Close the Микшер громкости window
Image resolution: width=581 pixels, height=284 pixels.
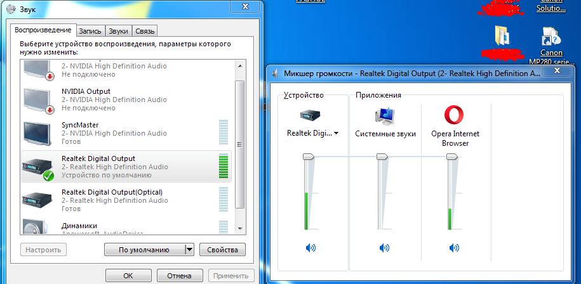click(557, 70)
